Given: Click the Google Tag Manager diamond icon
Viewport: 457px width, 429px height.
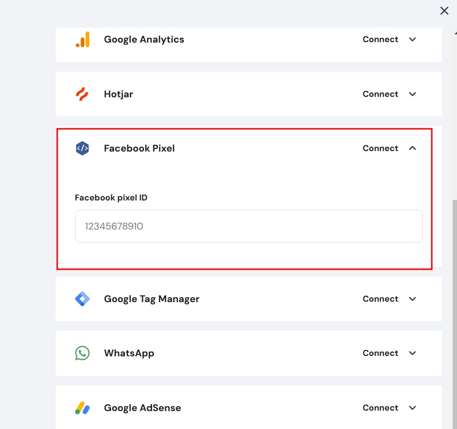Looking at the screenshot, I should point(82,299).
